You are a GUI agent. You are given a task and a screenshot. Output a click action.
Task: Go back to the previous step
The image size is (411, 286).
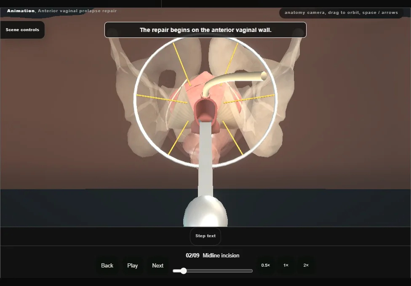(107, 265)
